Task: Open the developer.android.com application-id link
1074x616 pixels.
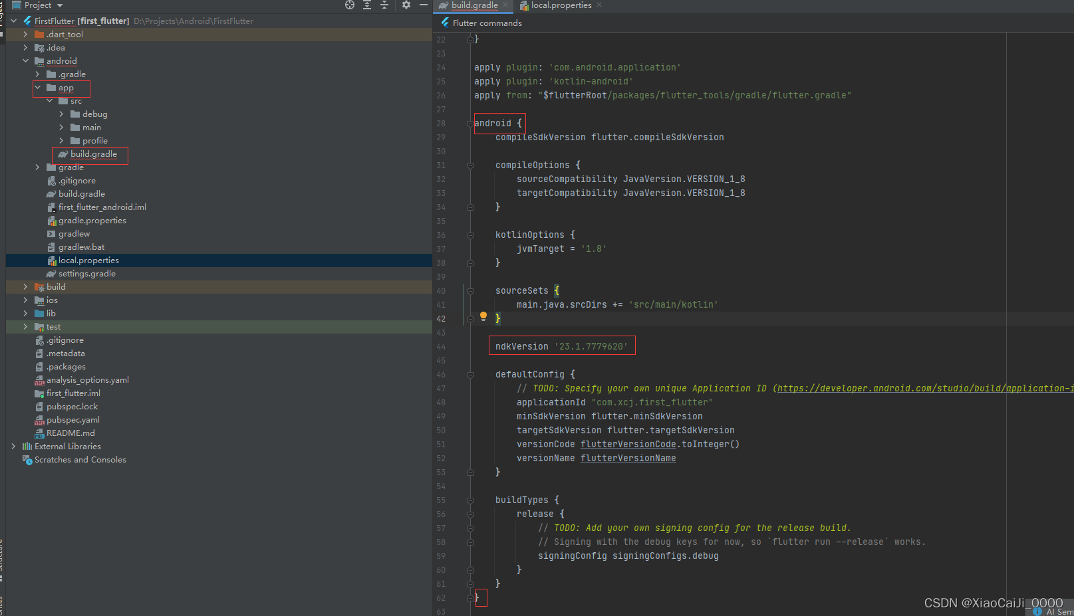Action: [925, 388]
